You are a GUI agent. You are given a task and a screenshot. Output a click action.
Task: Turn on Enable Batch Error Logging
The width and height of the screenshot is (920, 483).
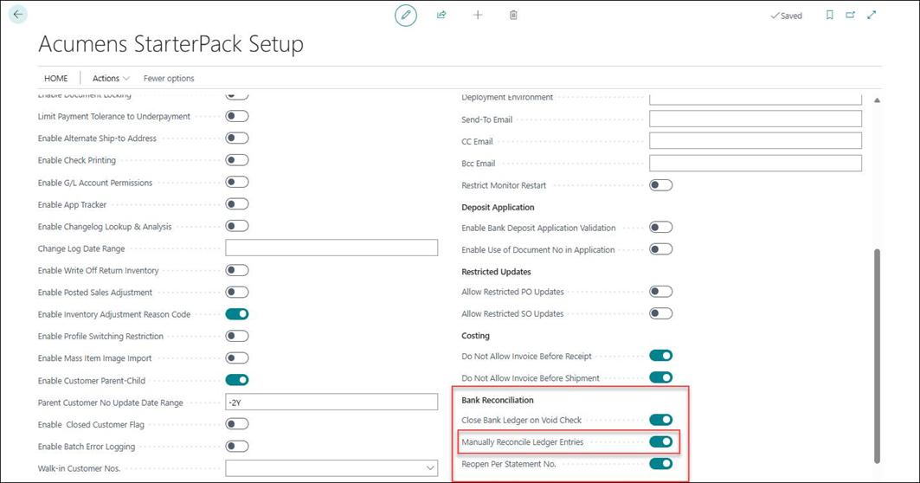click(237, 446)
